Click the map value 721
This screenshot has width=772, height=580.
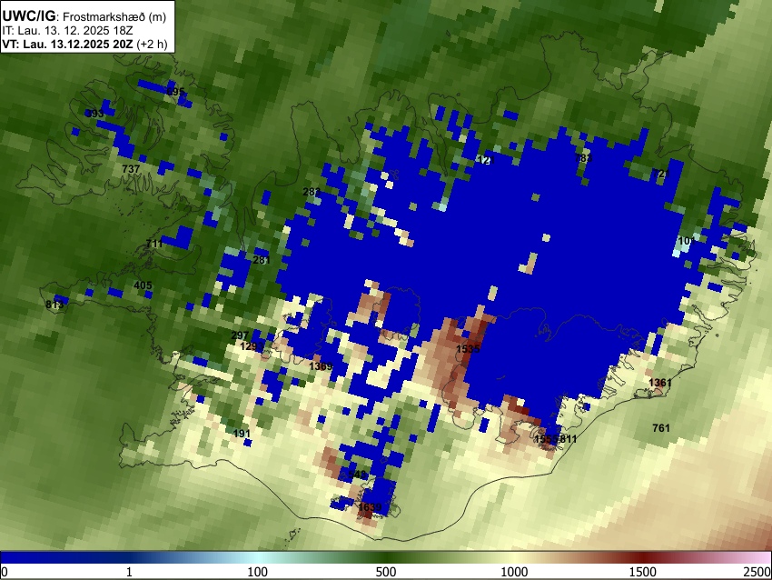point(662,174)
